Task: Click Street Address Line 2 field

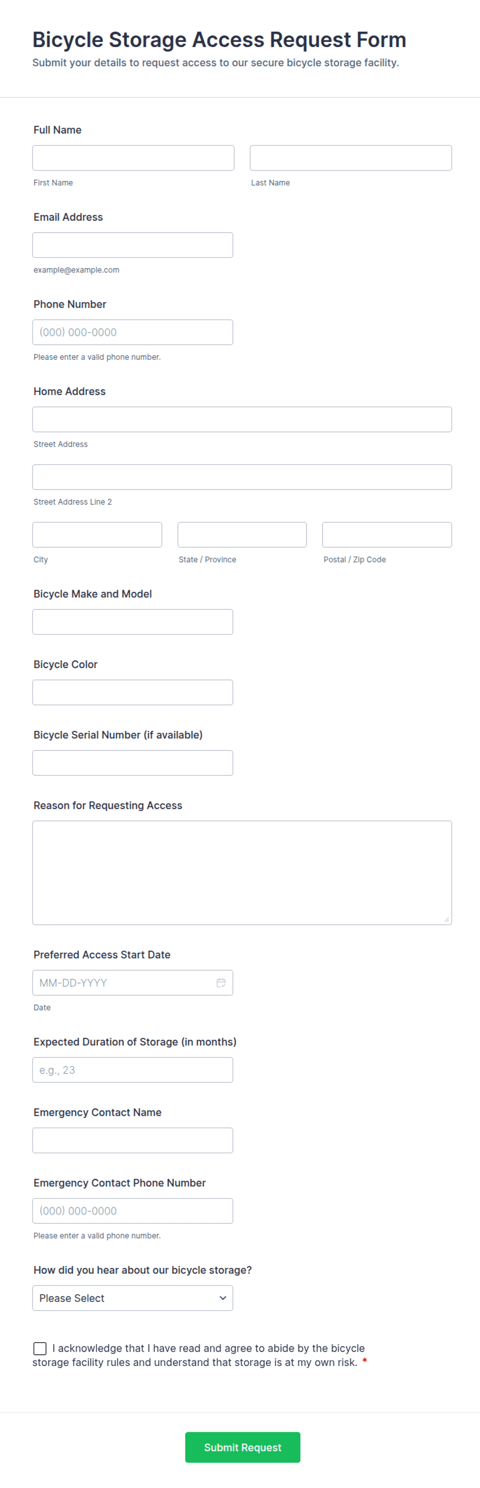Action: click(x=242, y=477)
